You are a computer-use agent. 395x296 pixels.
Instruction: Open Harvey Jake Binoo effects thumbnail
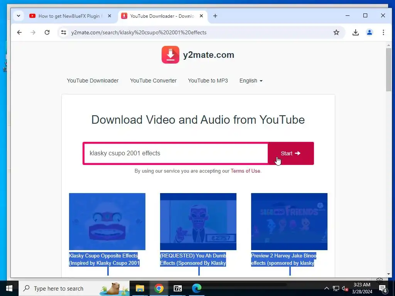[289, 222]
